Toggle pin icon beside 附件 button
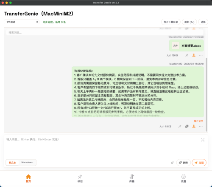This screenshot has width=212, height=187. click(172, 163)
